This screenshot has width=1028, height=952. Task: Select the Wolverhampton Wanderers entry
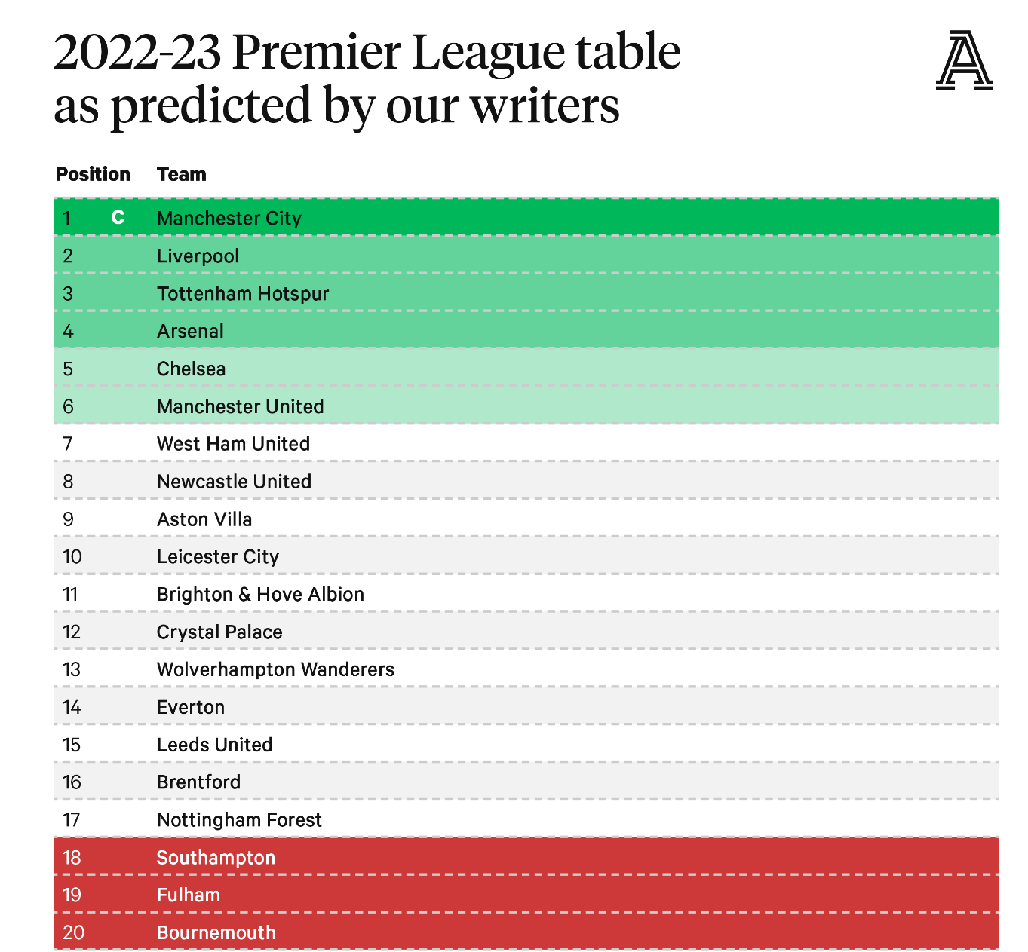click(275, 670)
